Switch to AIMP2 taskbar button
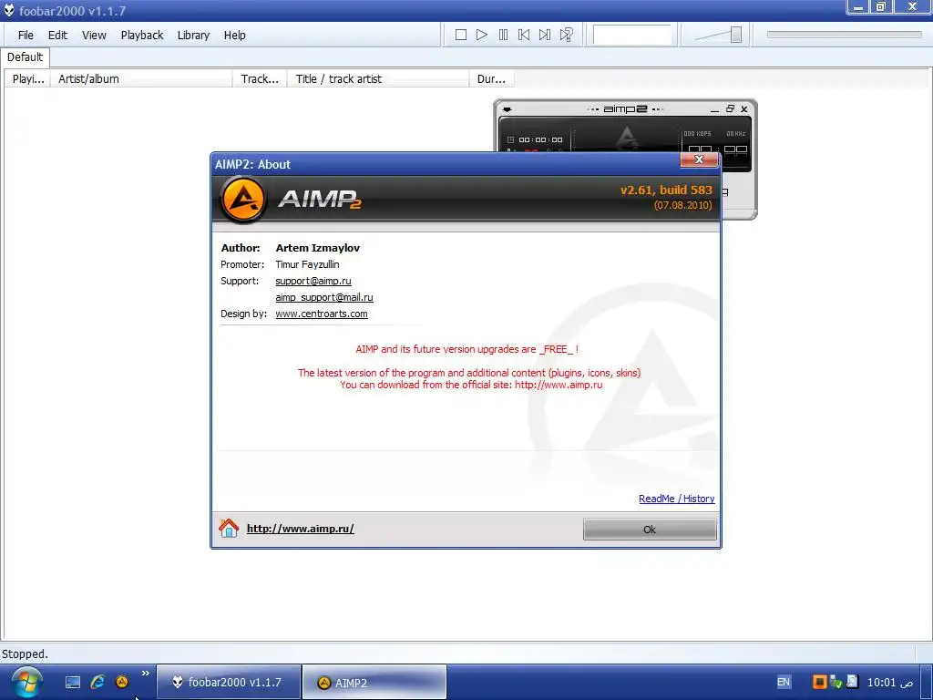The height and width of the screenshot is (700, 933). [x=374, y=682]
